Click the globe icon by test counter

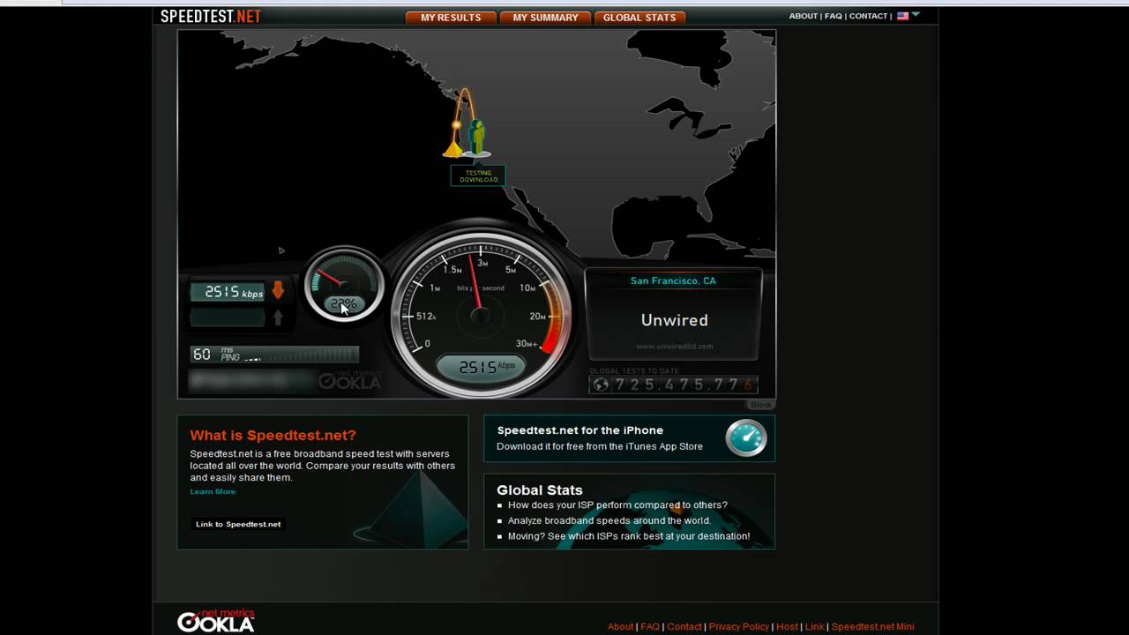click(602, 385)
